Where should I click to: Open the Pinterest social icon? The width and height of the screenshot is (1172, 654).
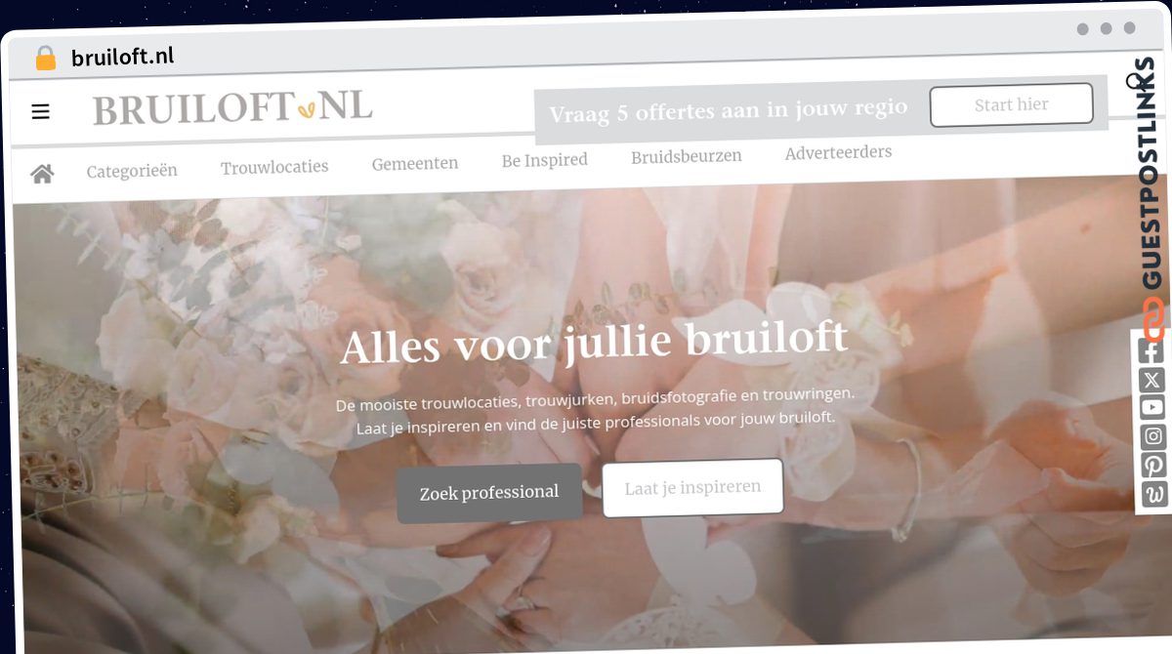[x=1153, y=465]
